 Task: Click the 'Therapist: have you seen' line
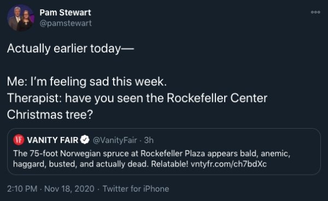137,98
